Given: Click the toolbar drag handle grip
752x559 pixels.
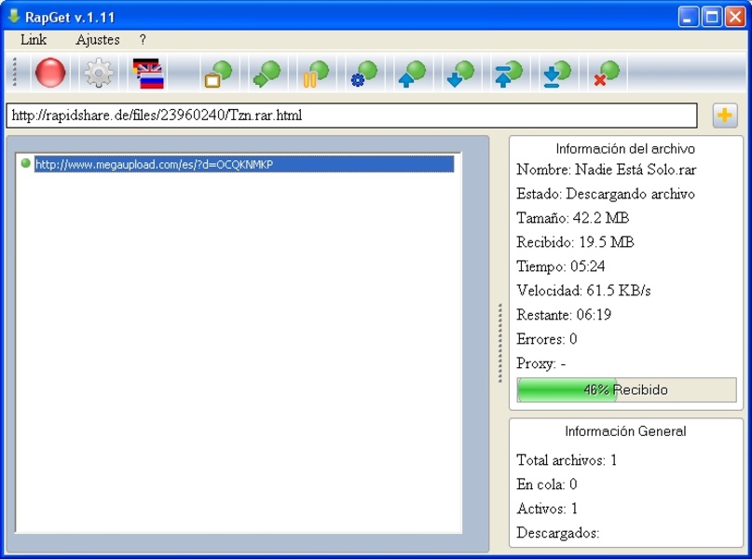Looking at the screenshot, I should [14, 73].
